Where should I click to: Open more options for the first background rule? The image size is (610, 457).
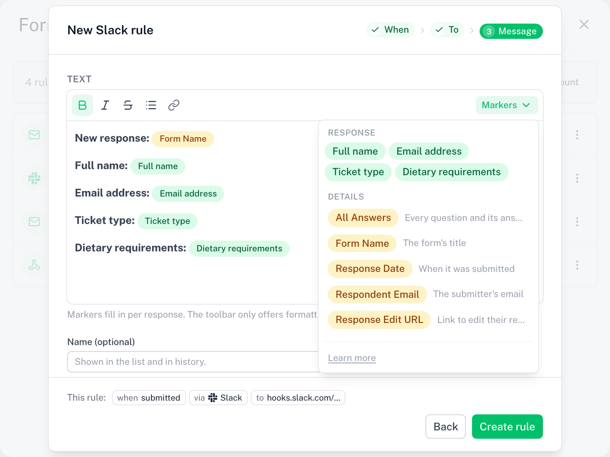coord(577,135)
